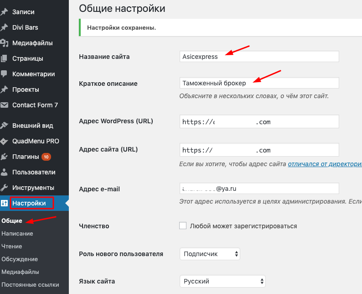Click the 'Настройки сохранены.' notice text
362x294 pixels.
121,28
